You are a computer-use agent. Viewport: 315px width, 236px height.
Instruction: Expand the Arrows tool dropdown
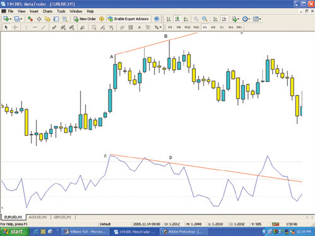point(161,27)
